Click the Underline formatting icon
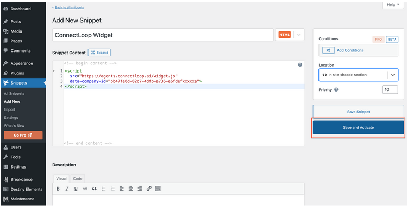407x207 pixels. 76,189
